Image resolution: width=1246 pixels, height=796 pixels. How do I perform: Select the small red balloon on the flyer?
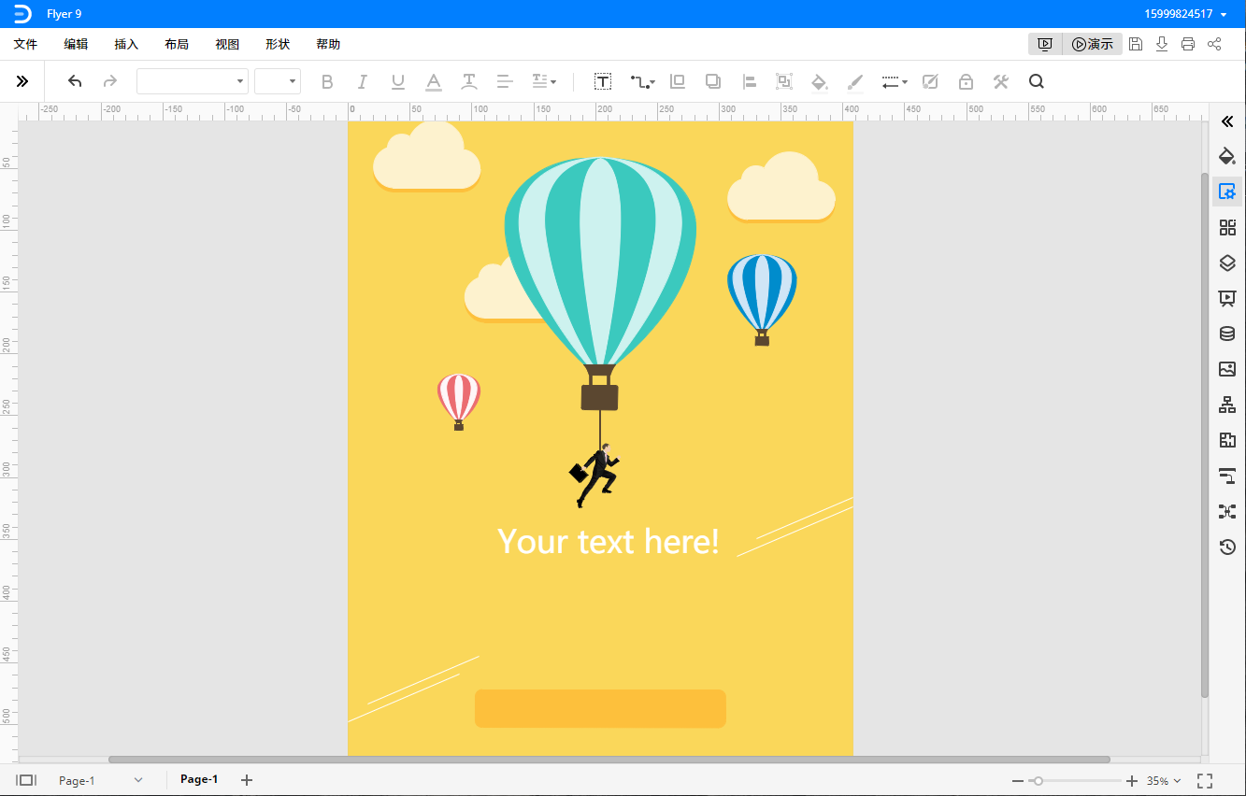tap(459, 402)
